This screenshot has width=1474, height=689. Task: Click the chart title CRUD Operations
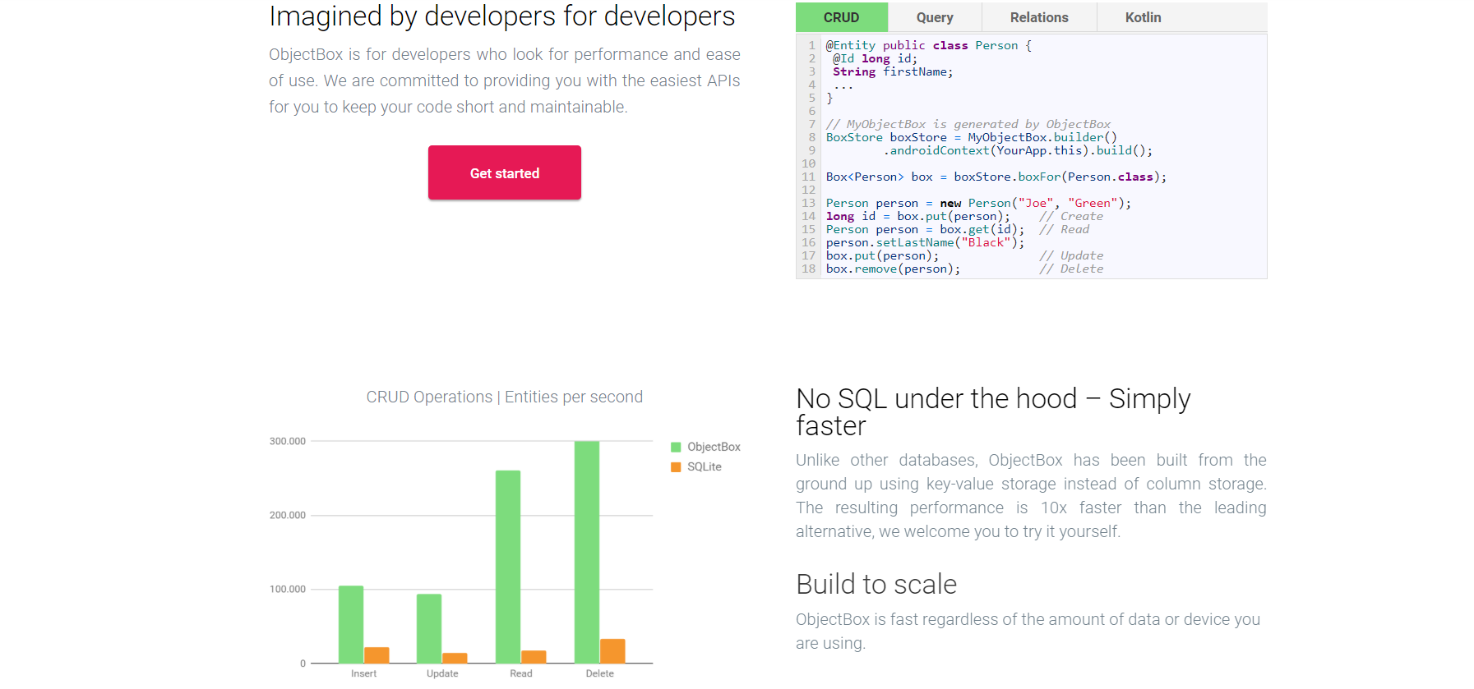(x=505, y=397)
